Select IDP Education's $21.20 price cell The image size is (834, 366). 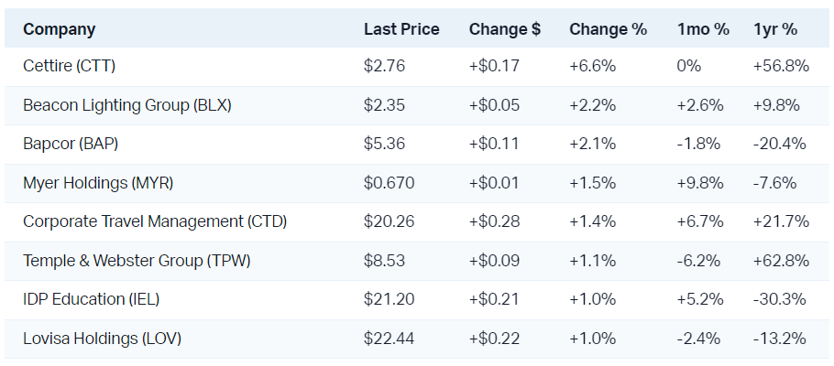point(388,299)
